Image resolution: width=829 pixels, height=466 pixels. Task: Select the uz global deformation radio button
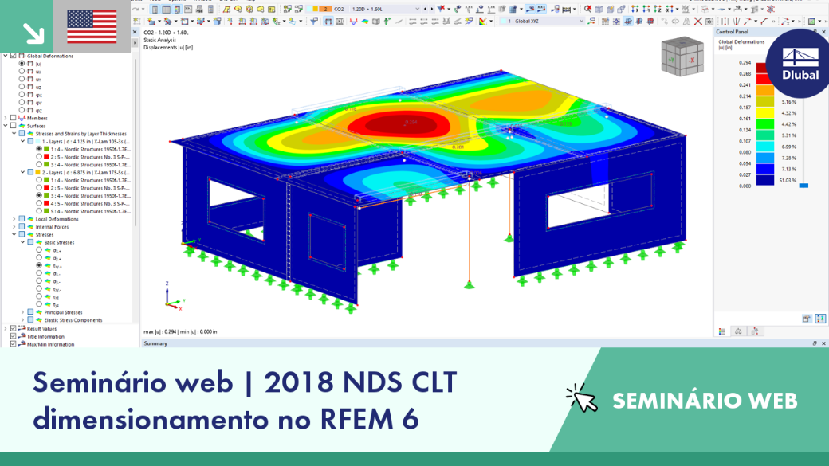point(22,87)
